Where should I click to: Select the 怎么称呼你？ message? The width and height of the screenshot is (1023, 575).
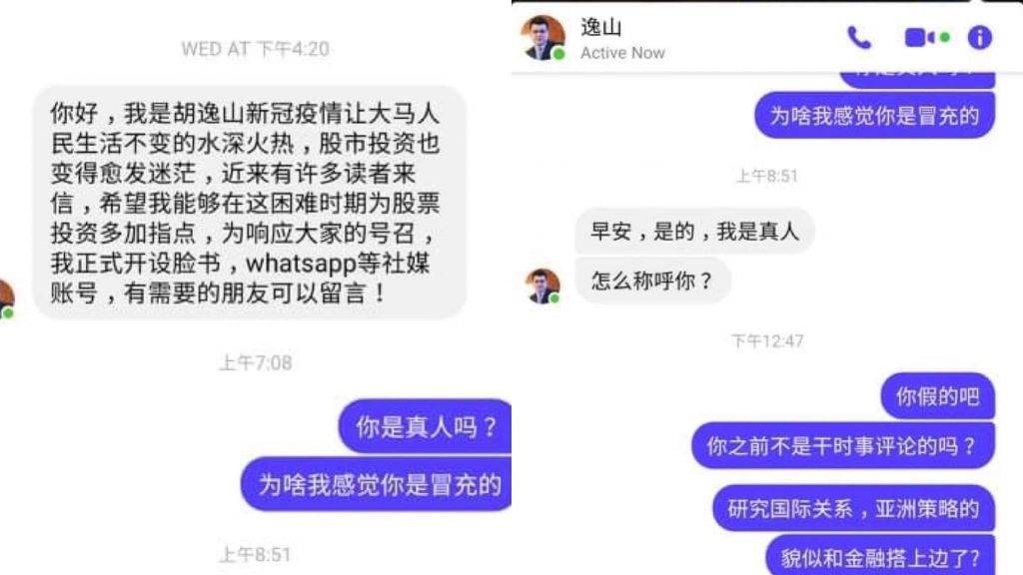(x=652, y=281)
